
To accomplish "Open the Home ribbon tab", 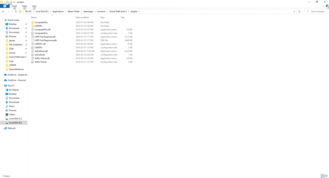I will 14,6.
